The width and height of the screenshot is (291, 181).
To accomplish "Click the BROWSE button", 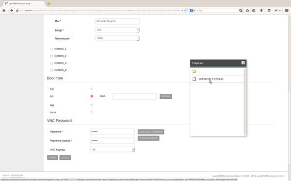I will pyautogui.click(x=166, y=96).
